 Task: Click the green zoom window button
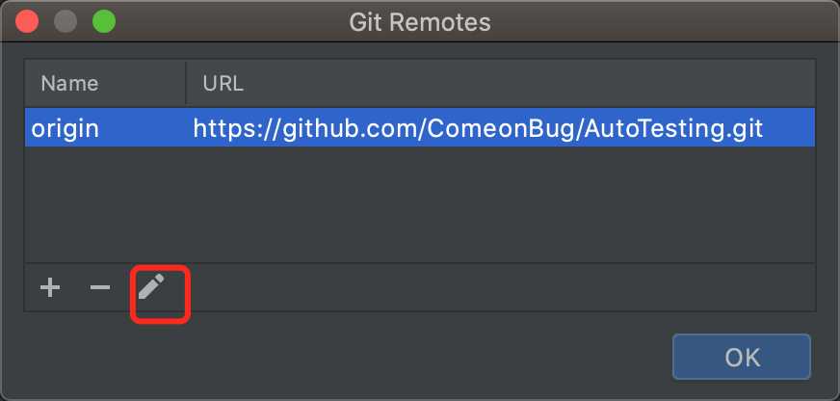point(104,22)
